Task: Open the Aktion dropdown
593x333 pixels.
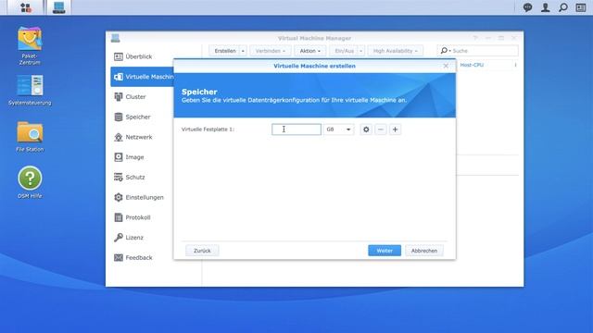Action: coord(309,51)
